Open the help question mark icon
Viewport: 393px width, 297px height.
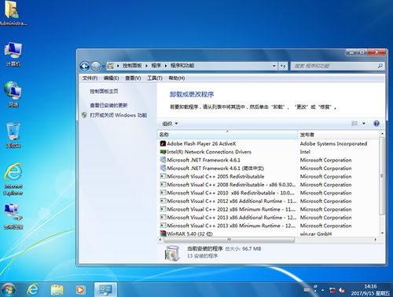(x=376, y=124)
